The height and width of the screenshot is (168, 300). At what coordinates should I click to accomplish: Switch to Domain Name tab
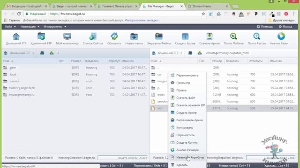(208, 6)
